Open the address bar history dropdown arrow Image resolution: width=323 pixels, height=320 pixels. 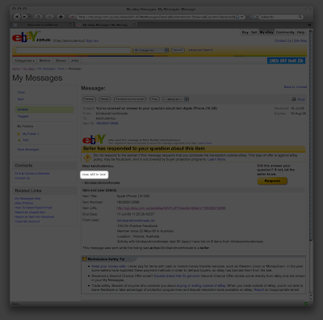click(242, 17)
